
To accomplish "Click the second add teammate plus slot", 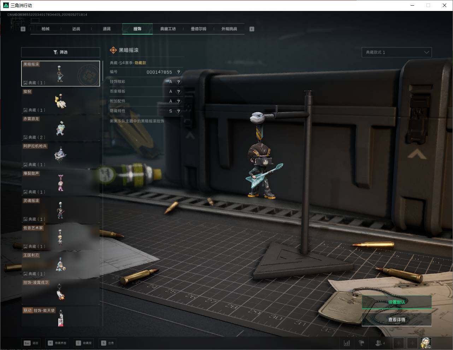I will (x=412, y=343).
